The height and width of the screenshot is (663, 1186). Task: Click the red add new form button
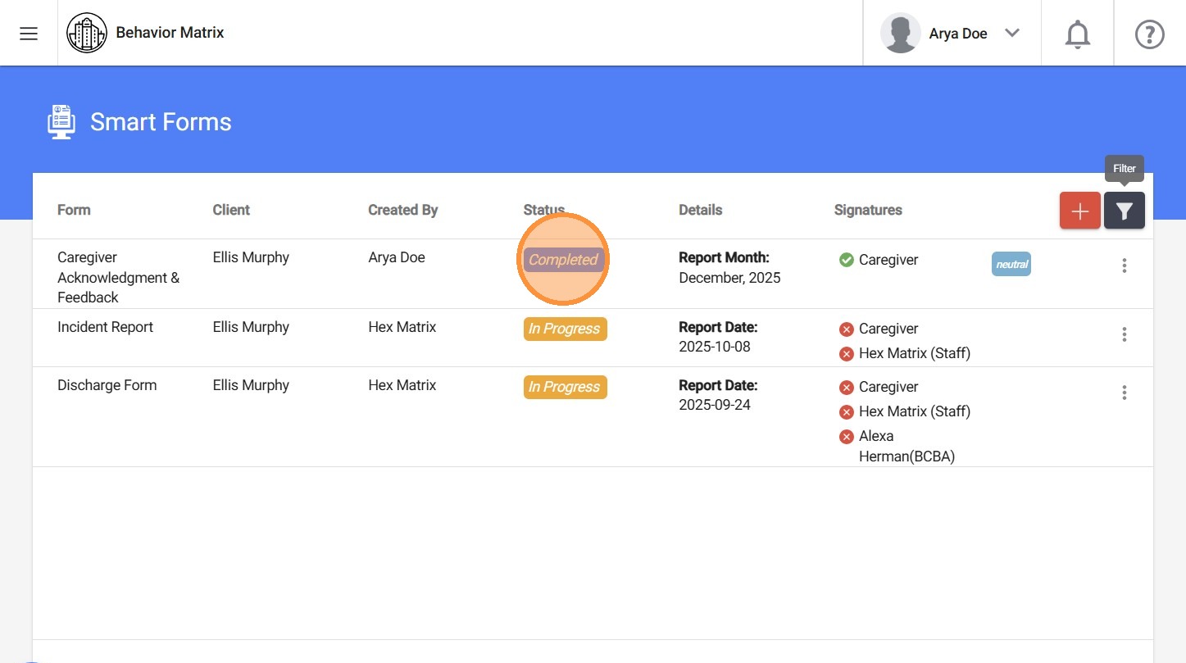pos(1079,211)
